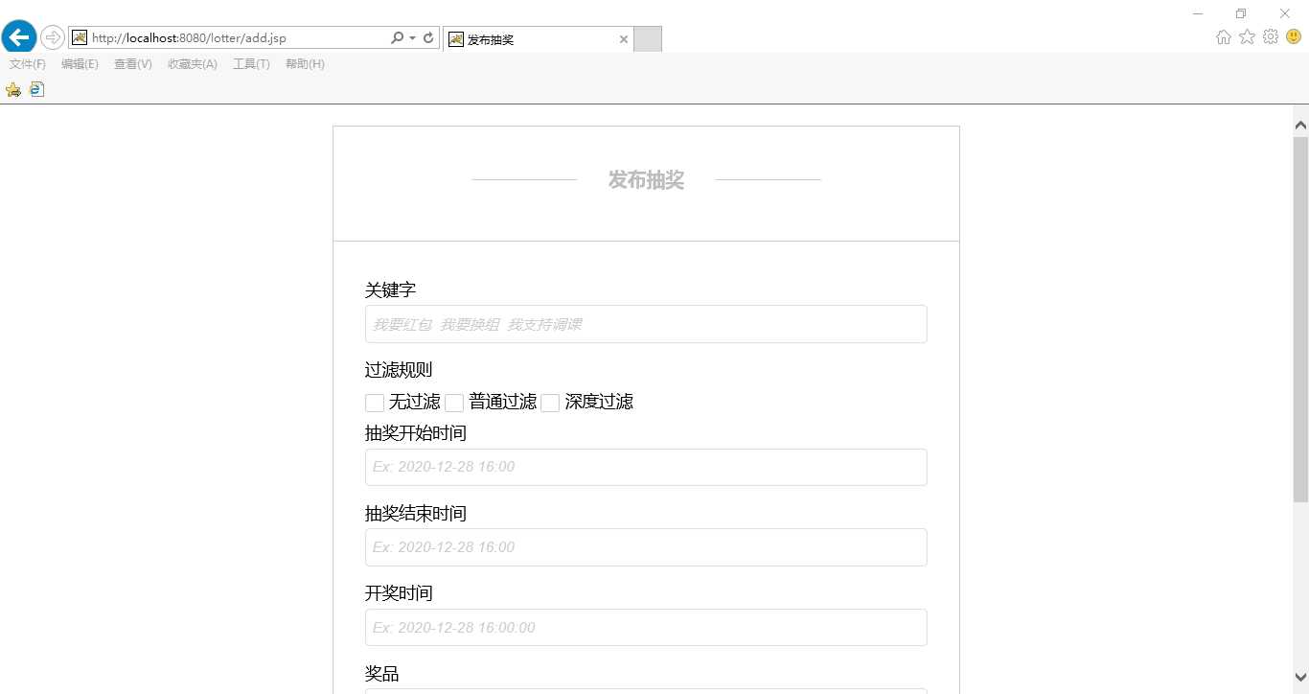Select the 发布抽奖 browser tab

pyautogui.click(x=538, y=39)
